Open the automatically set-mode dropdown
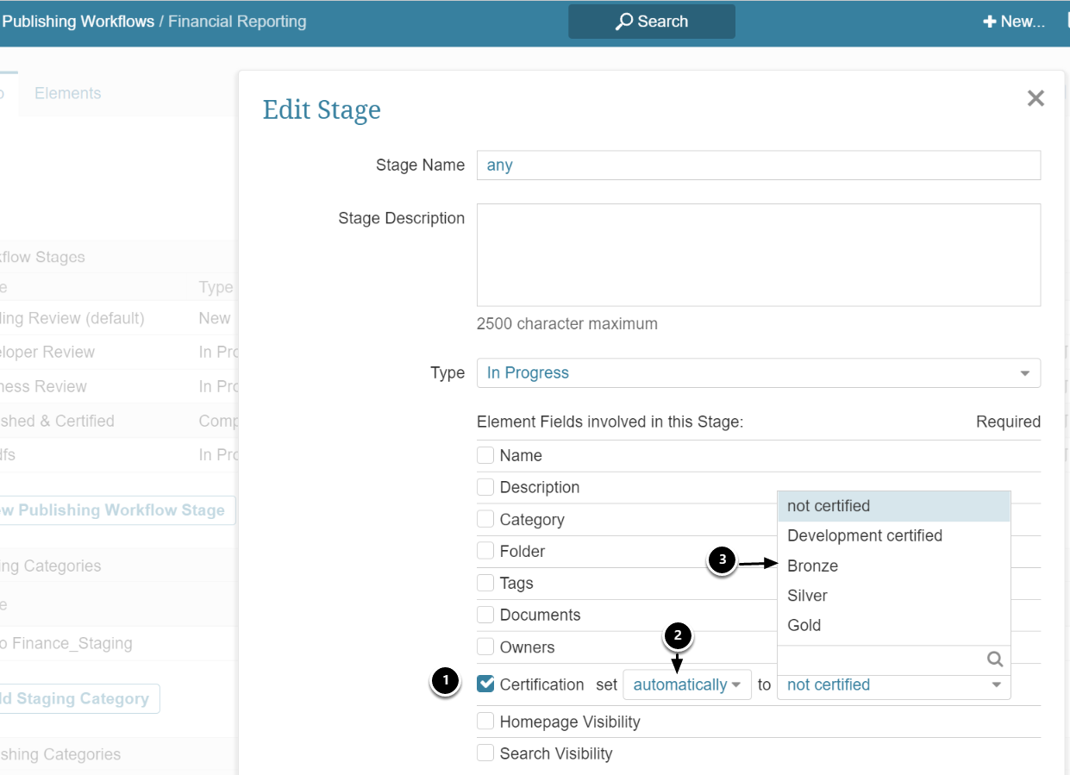The image size is (1070, 775). click(687, 685)
